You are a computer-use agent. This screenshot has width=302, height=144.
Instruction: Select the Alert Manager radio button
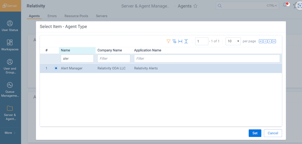click(56, 68)
